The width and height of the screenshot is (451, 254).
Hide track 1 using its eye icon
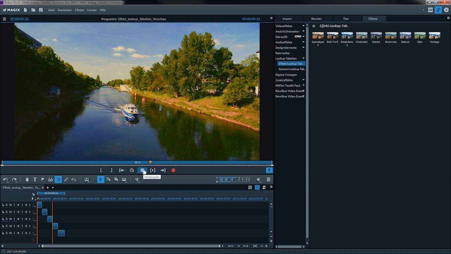pyautogui.click(x=10, y=205)
